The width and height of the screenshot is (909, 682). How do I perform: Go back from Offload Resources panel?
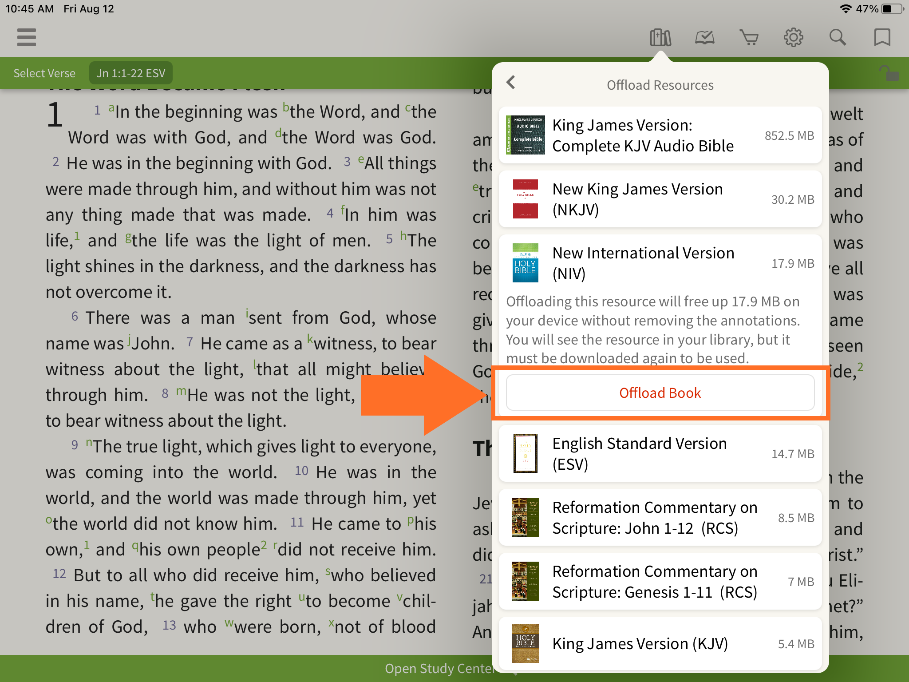(x=511, y=83)
